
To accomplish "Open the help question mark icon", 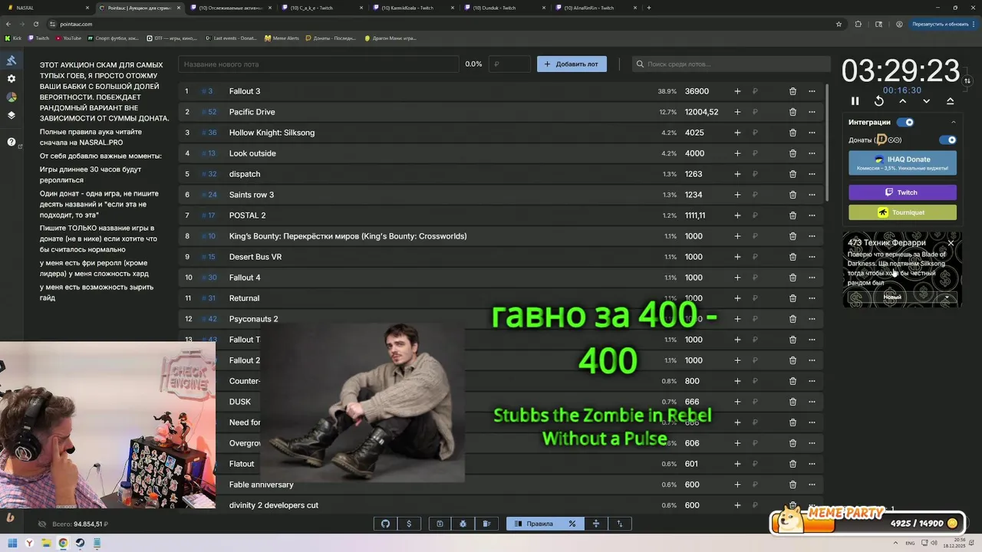I will point(12,142).
